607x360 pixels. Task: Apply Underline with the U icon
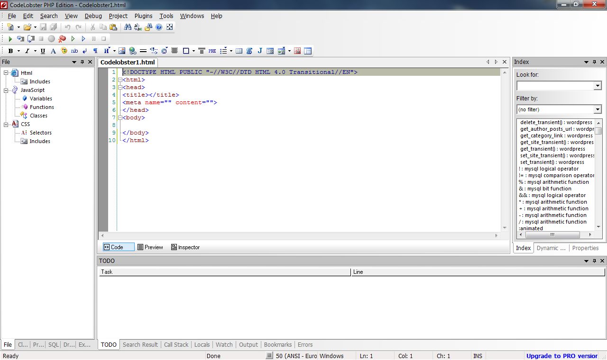(x=43, y=51)
